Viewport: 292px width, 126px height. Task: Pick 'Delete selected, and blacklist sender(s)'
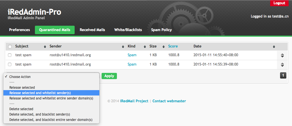(51, 114)
